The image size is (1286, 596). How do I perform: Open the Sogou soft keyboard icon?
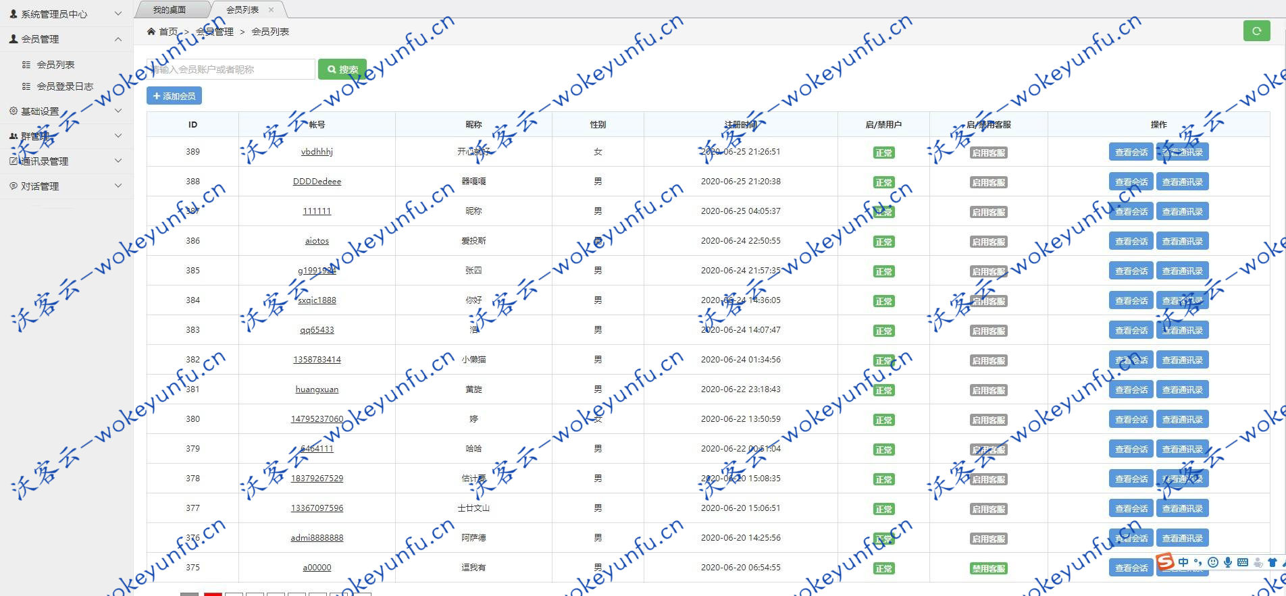pyautogui.click(x=1242, y=562)
